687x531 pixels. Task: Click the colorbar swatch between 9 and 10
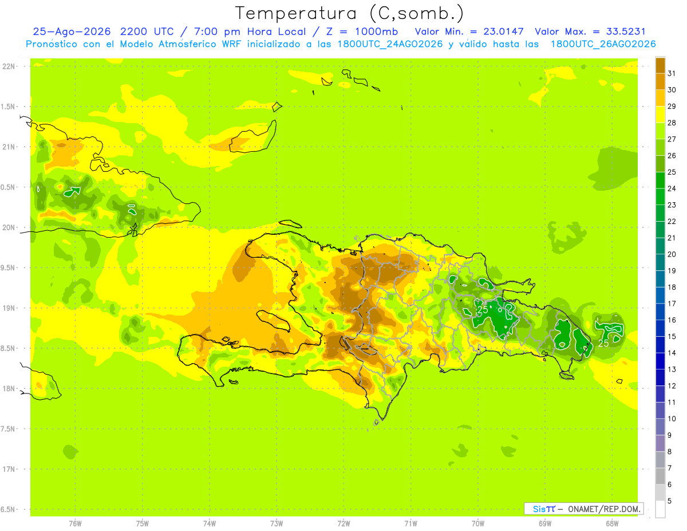660,427
